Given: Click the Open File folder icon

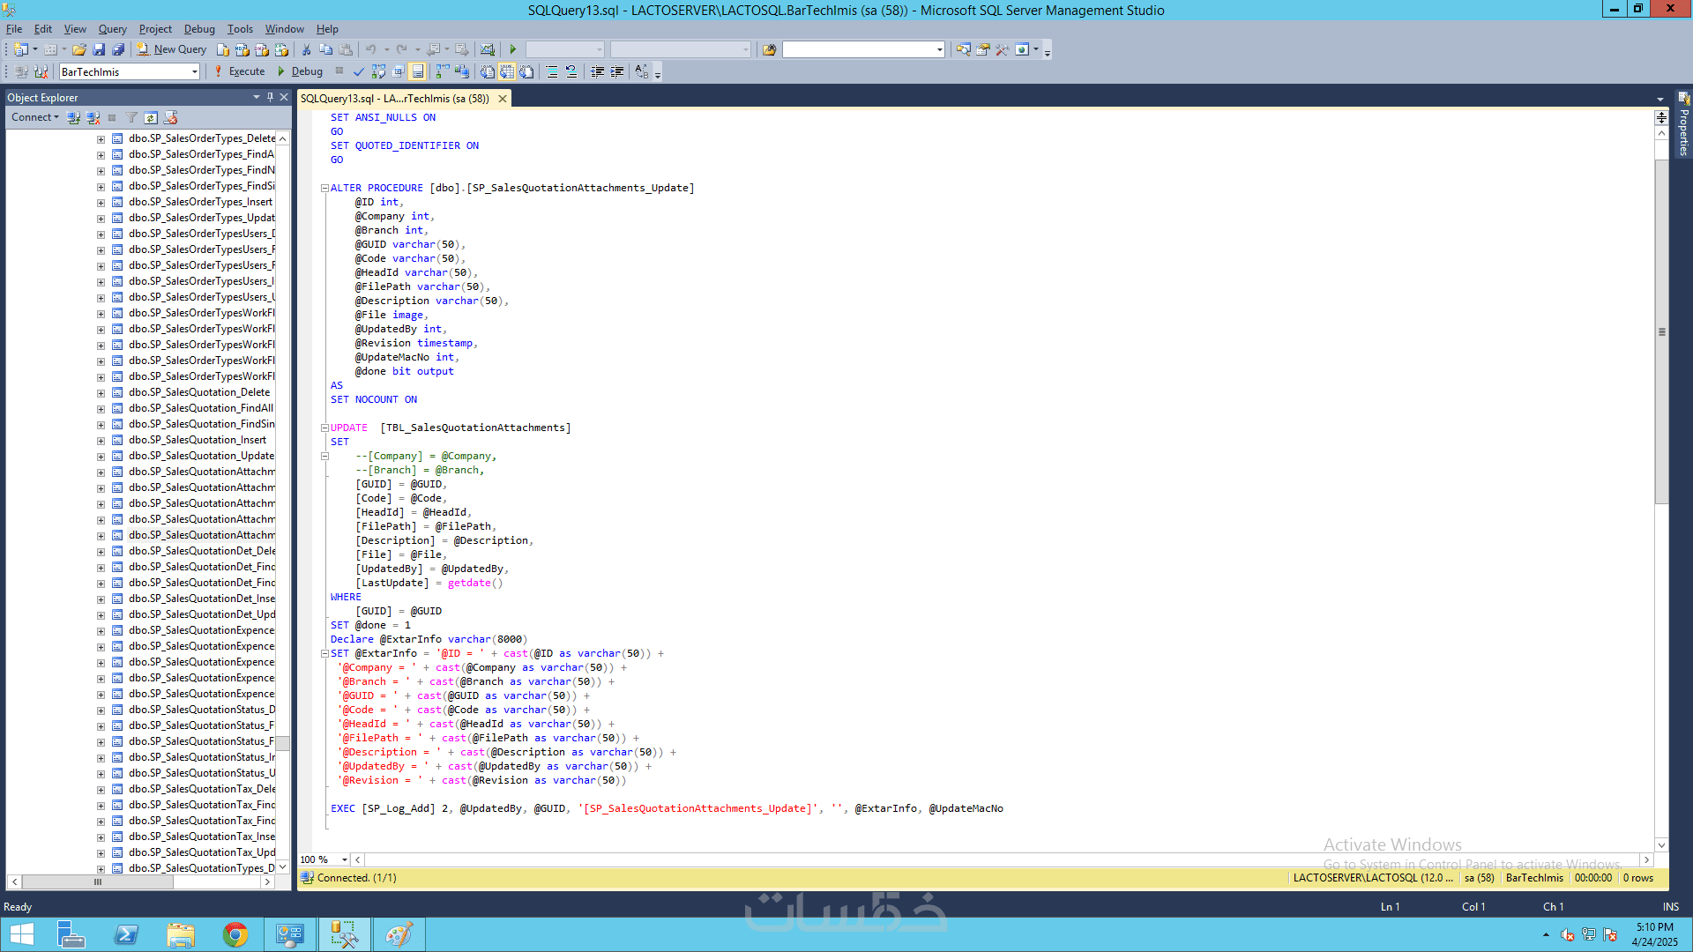Looking at the screenshot, I should coord(79,49).
